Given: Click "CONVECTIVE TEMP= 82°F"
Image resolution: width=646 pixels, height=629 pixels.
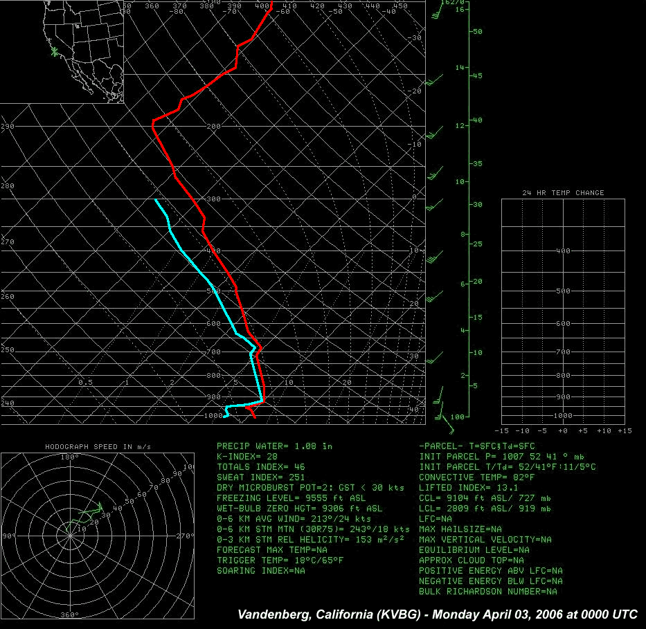Looking at the screenshot, I should tap(476, 477).
